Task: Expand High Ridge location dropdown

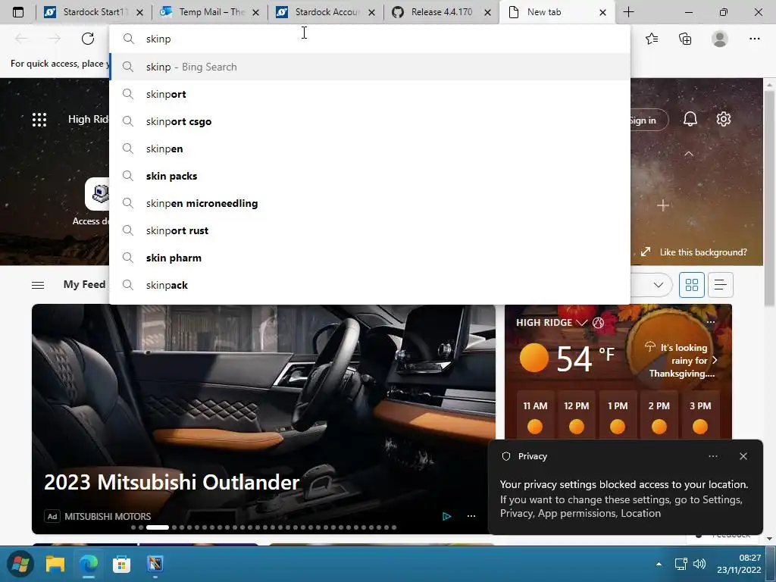Action: [x=582, y=323]
